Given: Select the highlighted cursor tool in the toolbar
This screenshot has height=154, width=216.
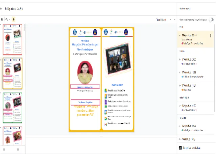Looking at the screenshot, I should (14, 20).
